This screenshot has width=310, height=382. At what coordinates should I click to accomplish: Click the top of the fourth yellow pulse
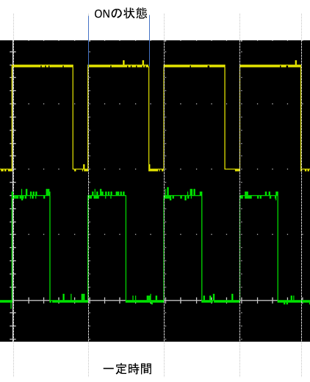point(270,65)
